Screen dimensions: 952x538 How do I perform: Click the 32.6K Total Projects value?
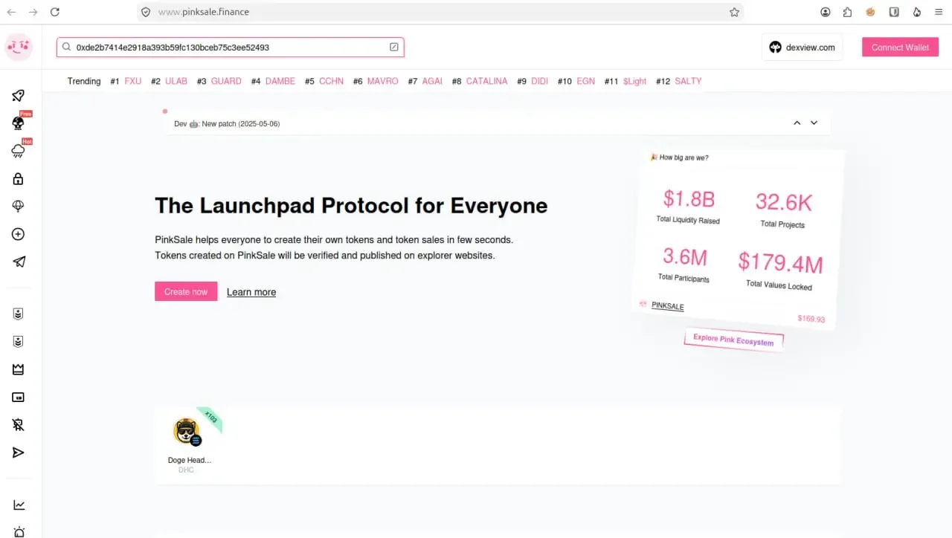(x=784, y=201)
